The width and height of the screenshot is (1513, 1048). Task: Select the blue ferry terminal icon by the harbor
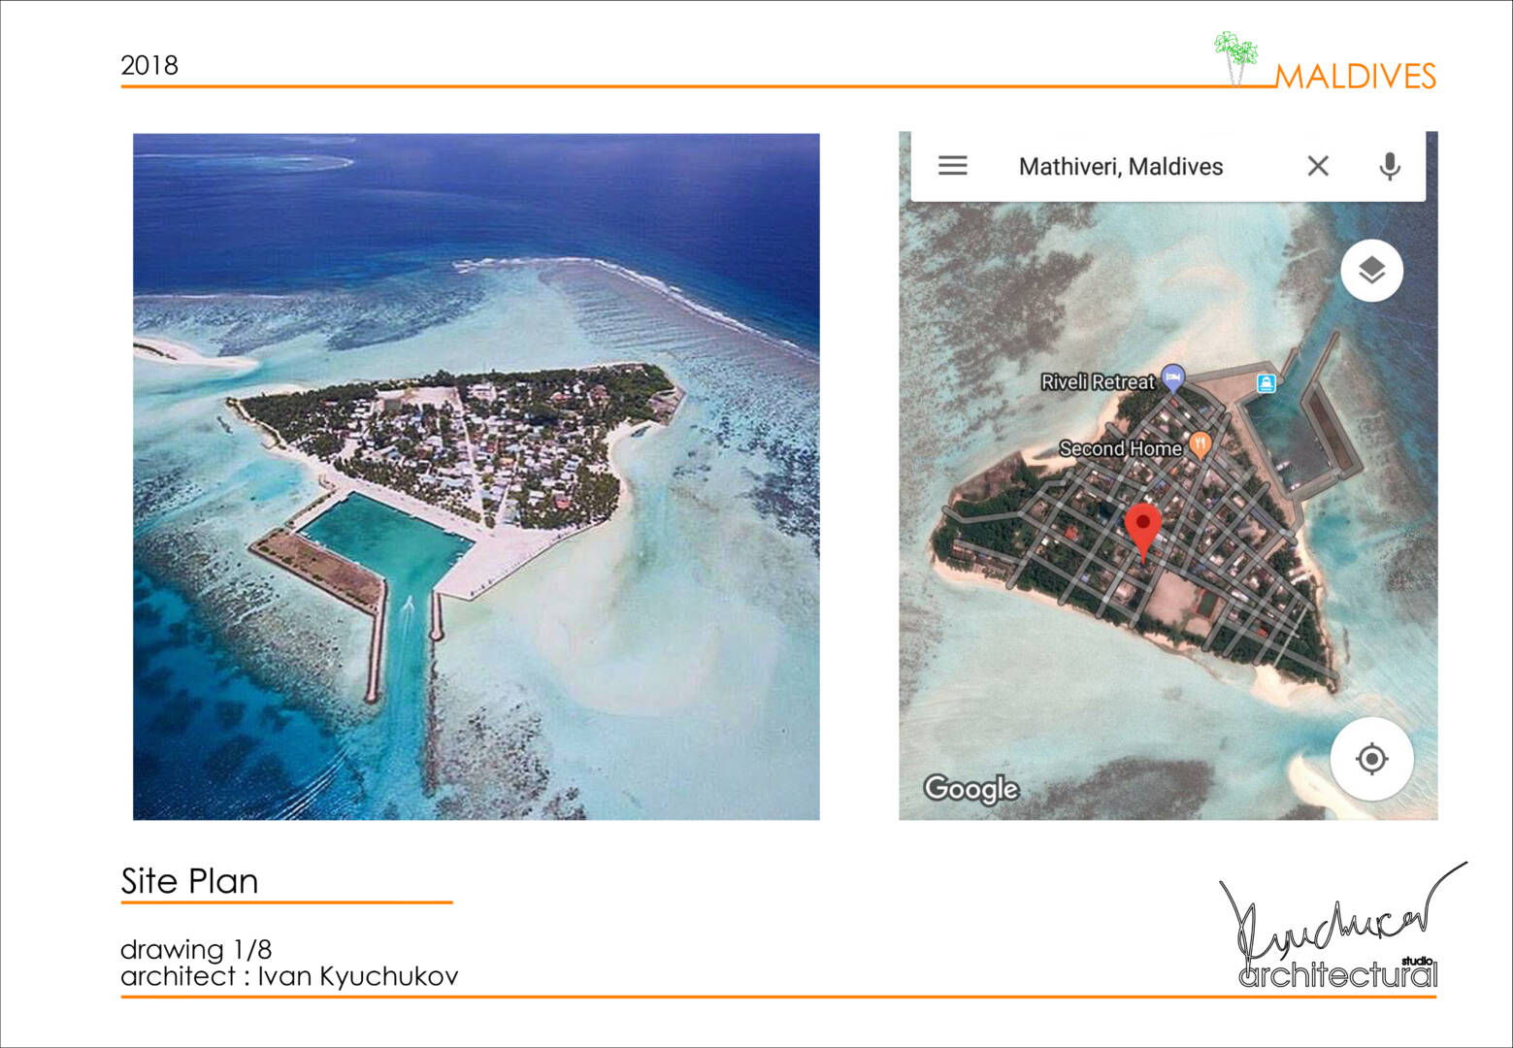point(1266,383)
